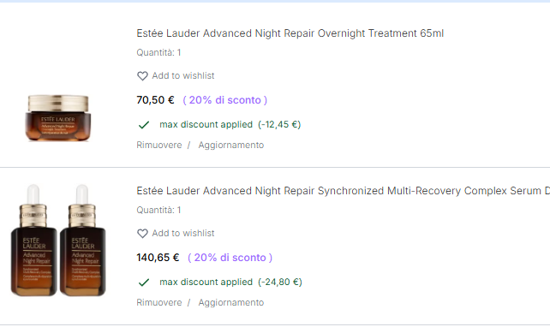Open the amber jar product thumbnail
The width and height of the screenshot is (550, 327).
[x=58, y=118]
